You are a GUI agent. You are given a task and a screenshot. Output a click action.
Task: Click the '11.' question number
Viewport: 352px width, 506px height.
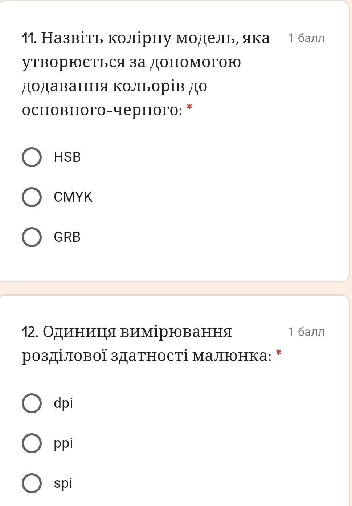[29, 38]
